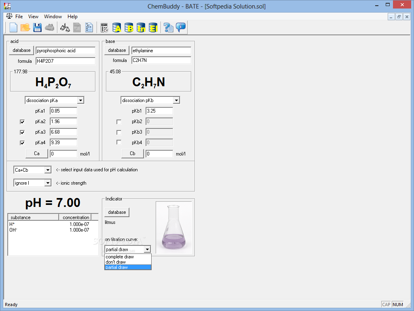
Task: Open the bases database (B) icon
Action: tap(129, 28)
